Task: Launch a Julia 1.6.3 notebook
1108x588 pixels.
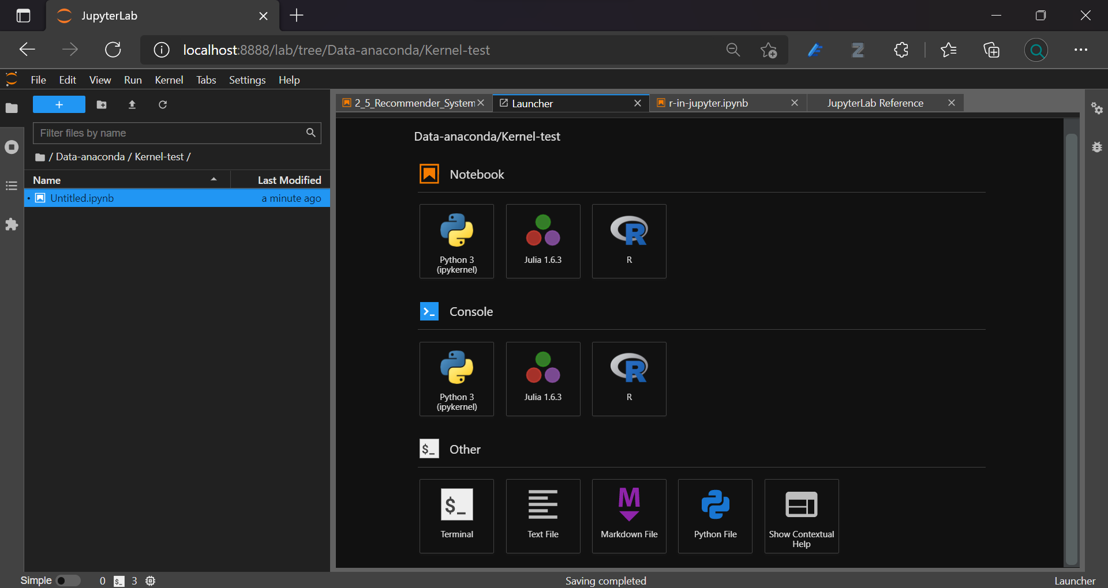Action: tap(543, 241)
